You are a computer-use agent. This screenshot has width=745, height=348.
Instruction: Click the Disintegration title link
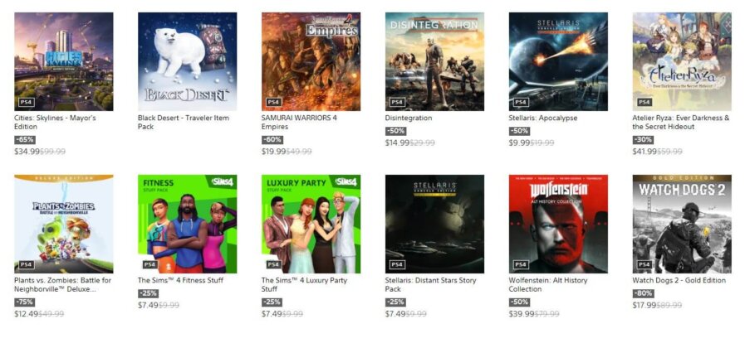pyautogui.click(x=408, y=118)
